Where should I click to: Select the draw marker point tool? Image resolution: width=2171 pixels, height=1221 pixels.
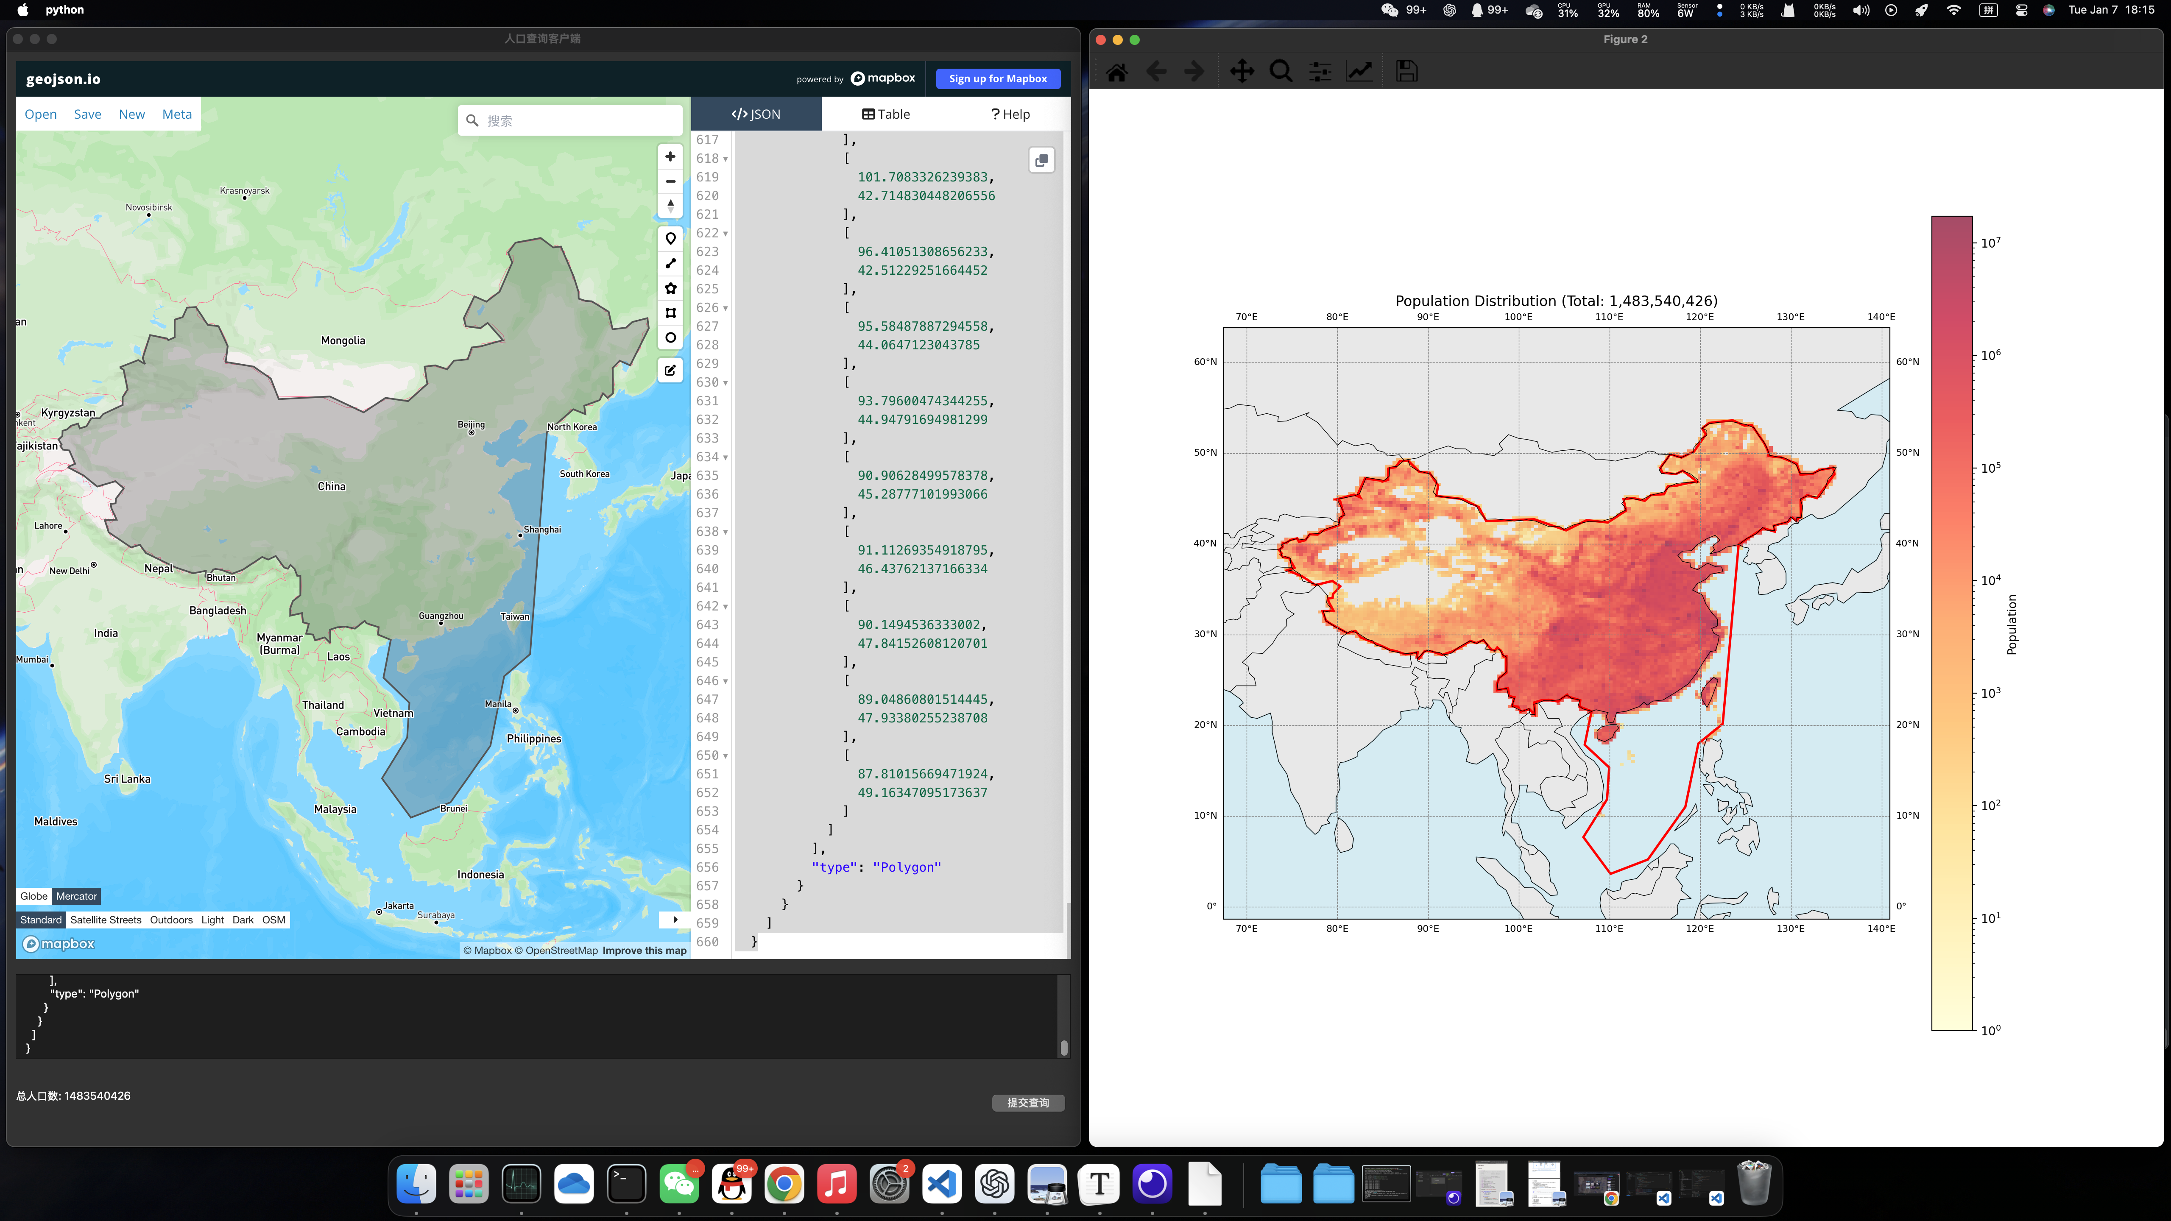coord(670,238)
